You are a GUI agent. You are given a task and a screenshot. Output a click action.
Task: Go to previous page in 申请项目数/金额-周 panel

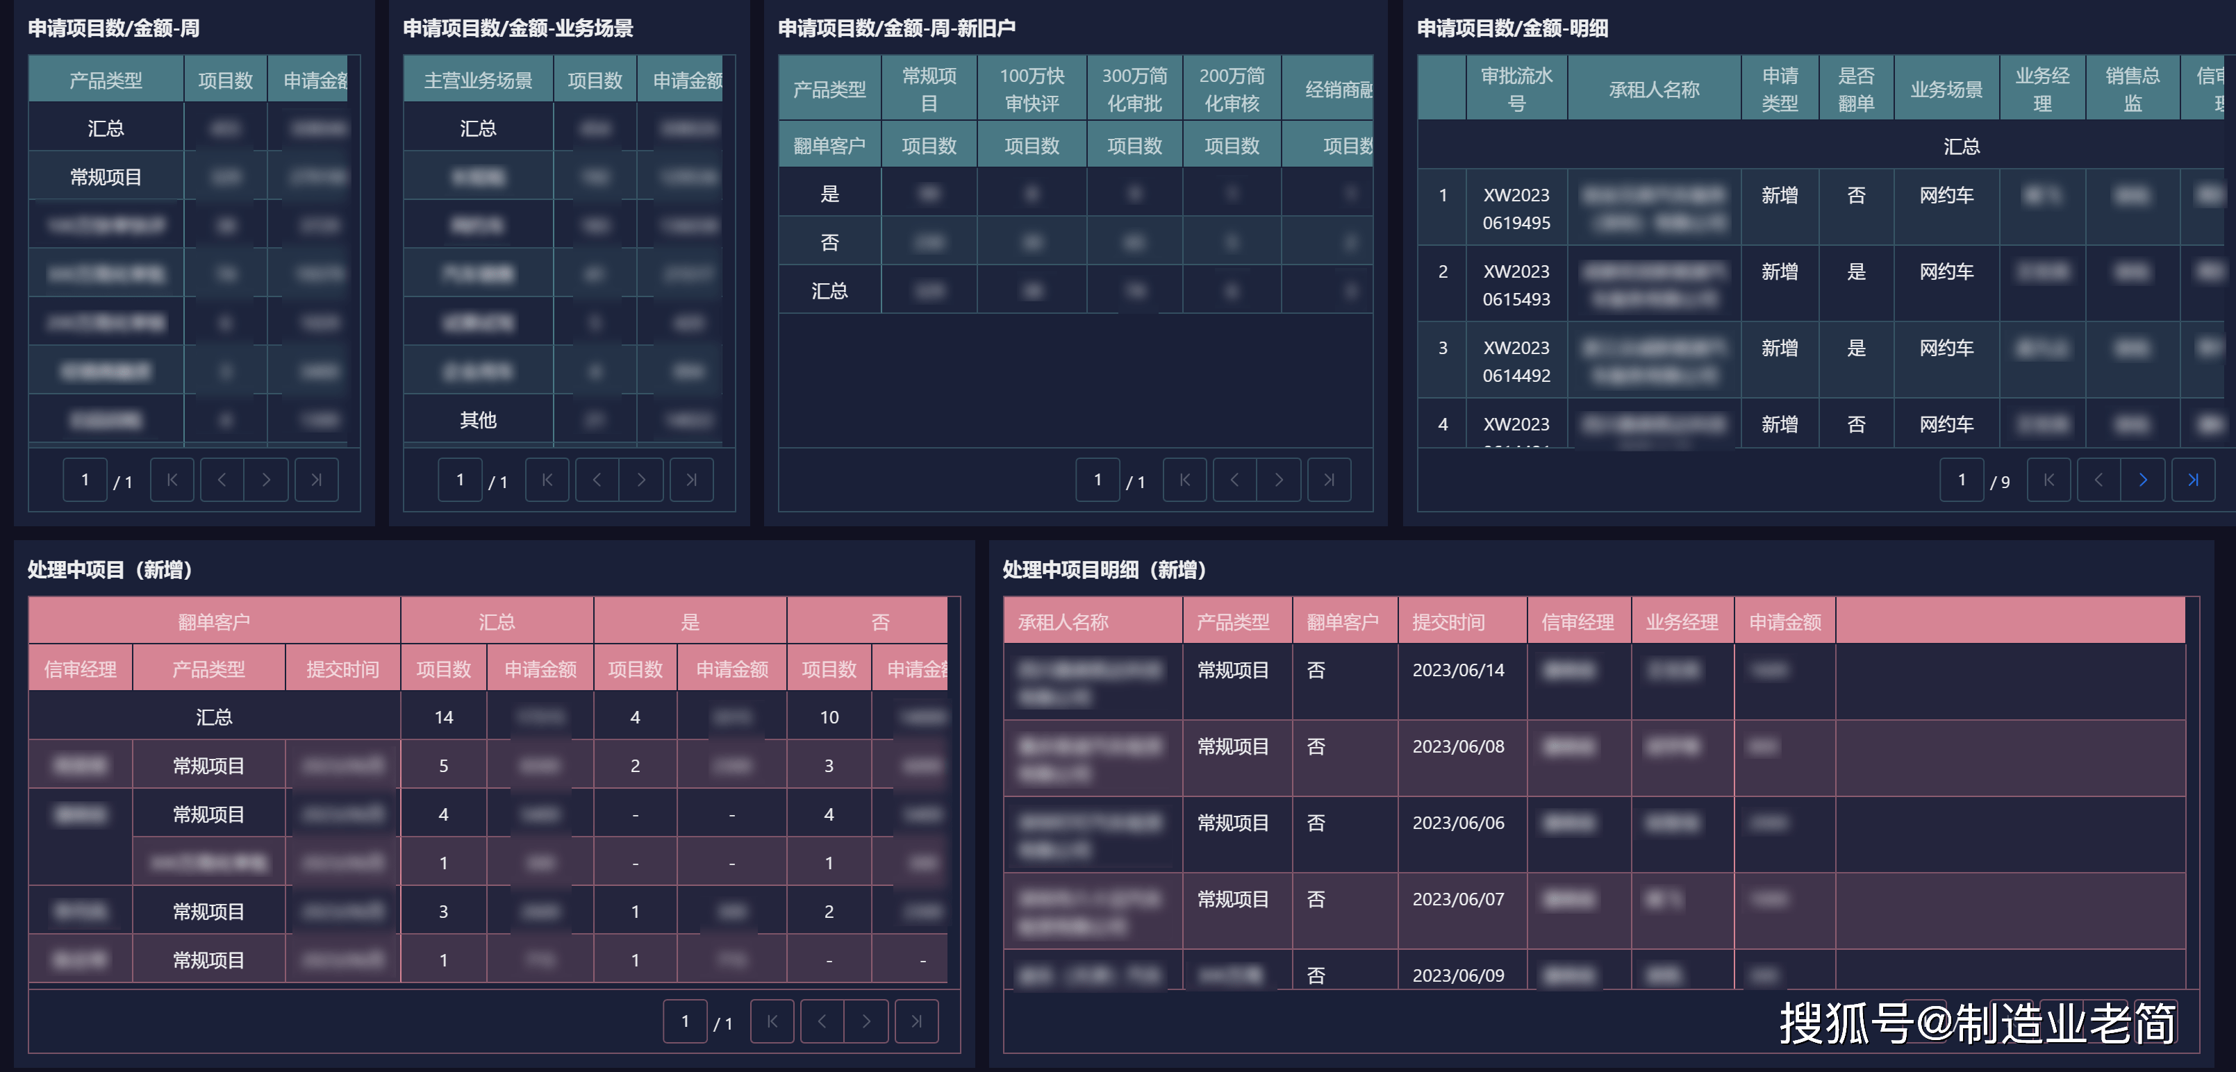click(222, 480)
